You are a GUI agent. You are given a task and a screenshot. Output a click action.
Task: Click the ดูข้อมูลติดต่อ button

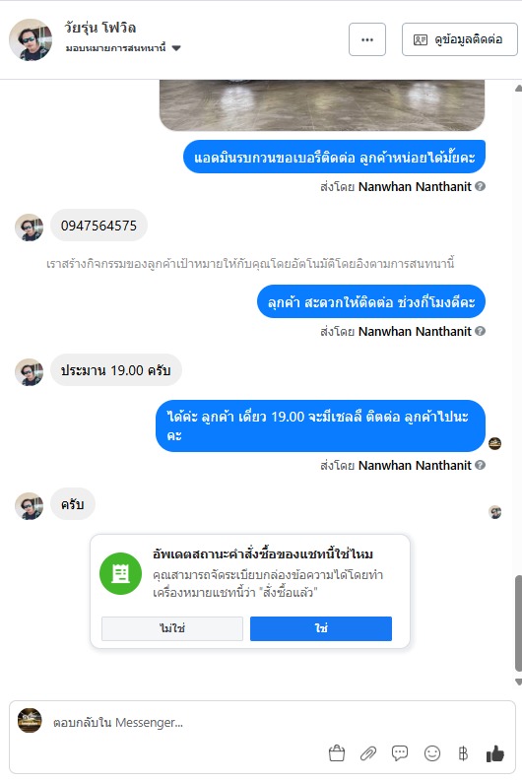coord(459,39)
